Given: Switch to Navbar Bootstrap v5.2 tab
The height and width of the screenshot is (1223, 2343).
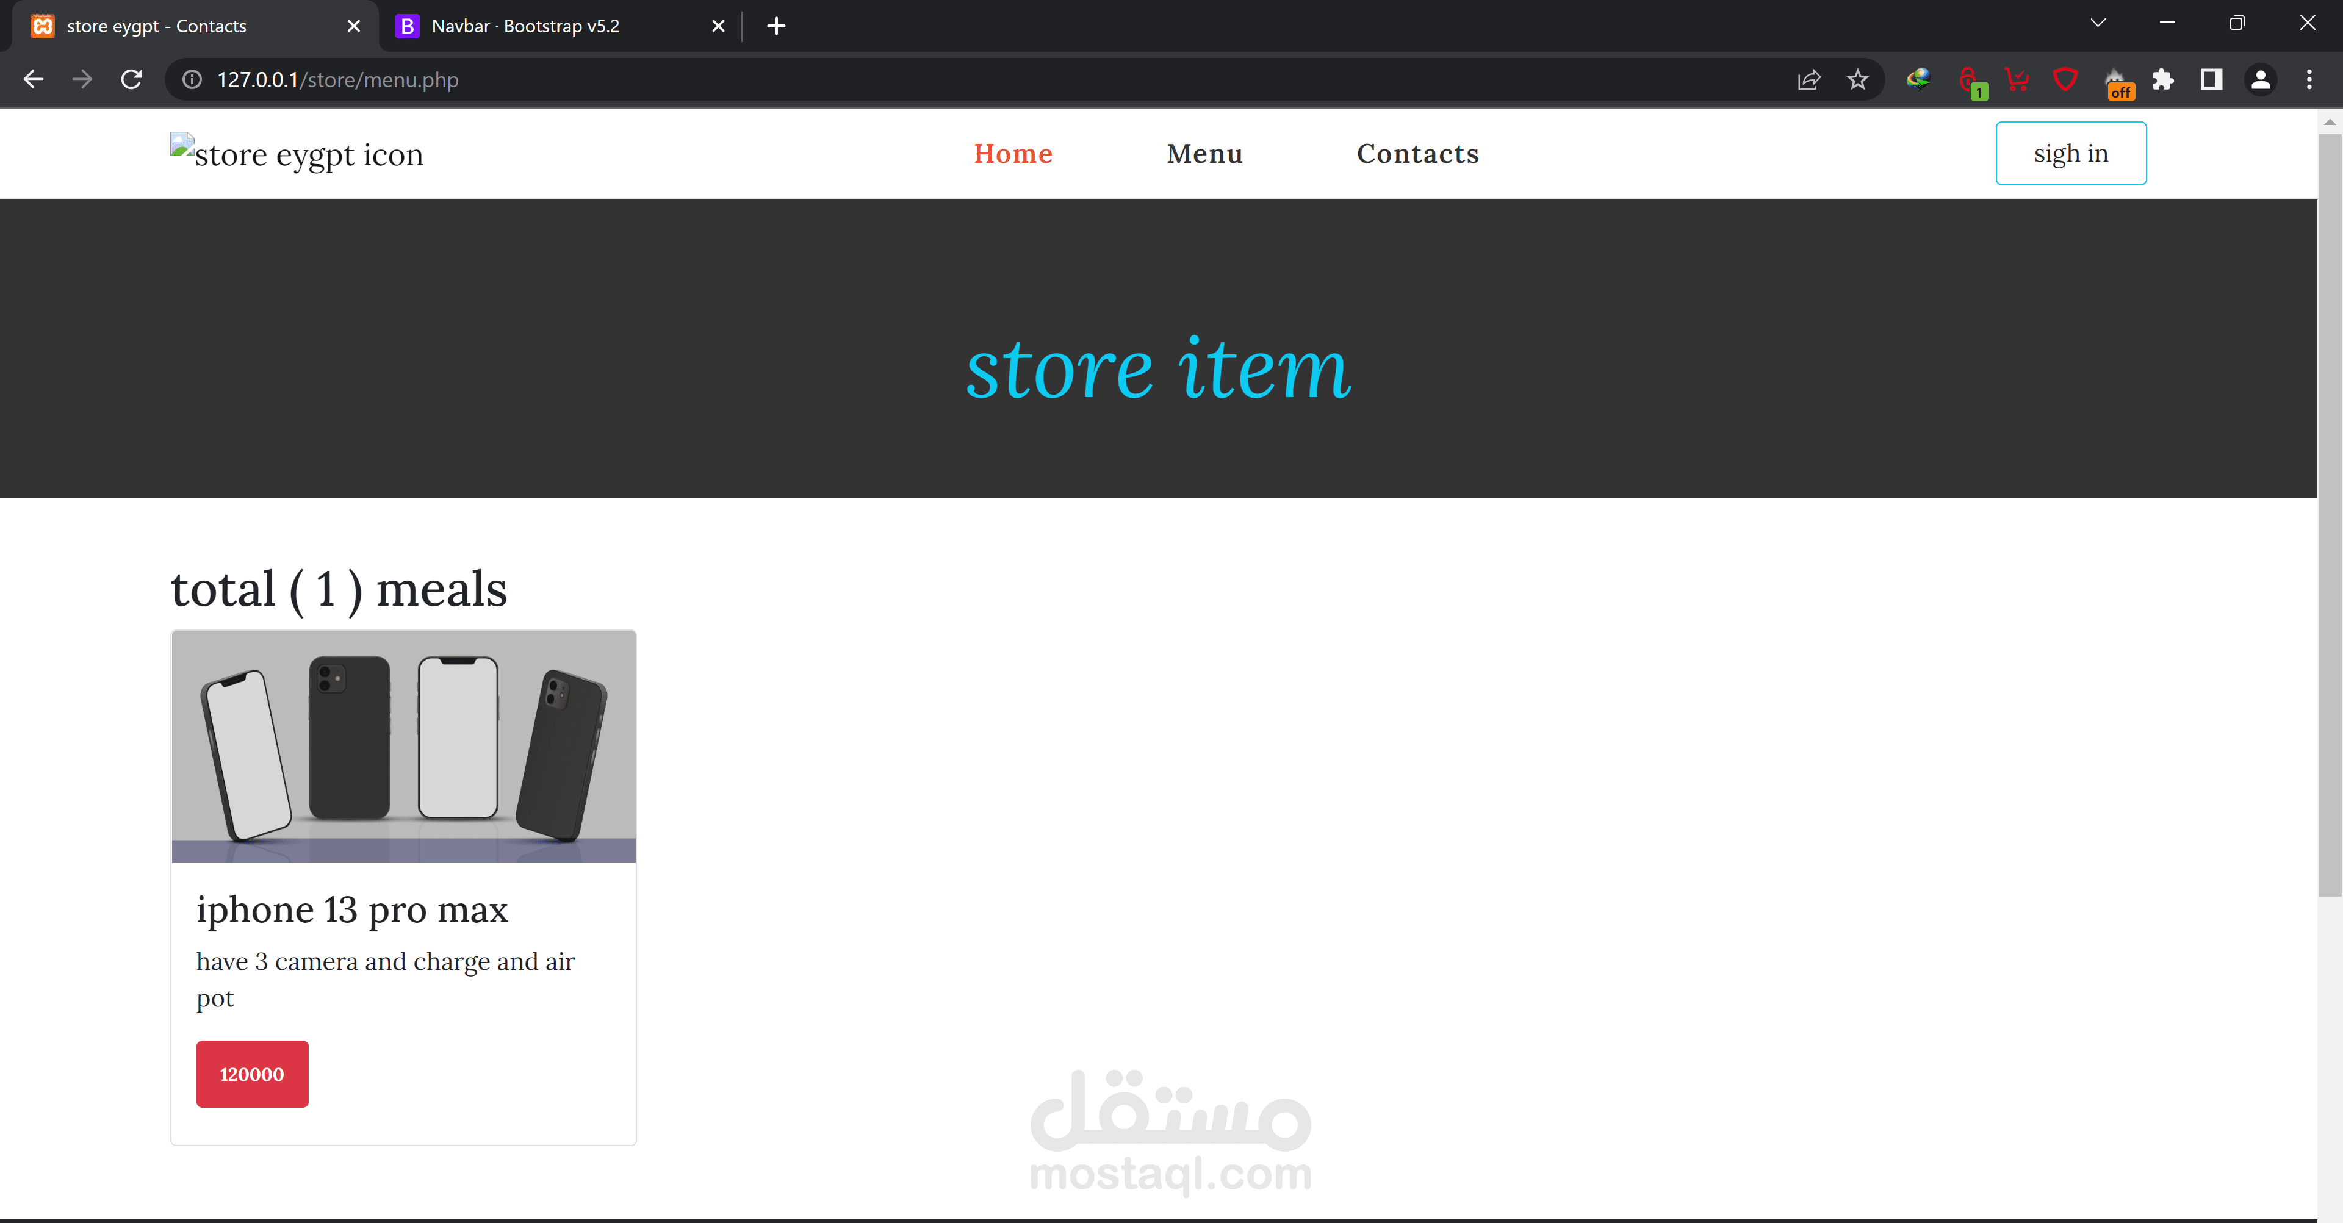Looking at the screenshot, I should 526,26.
